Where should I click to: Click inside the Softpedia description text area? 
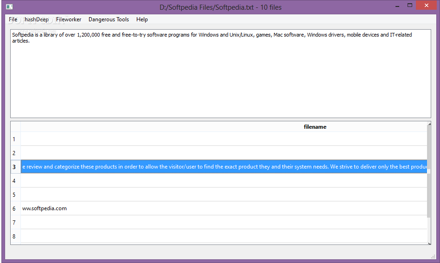click(221, 74)
